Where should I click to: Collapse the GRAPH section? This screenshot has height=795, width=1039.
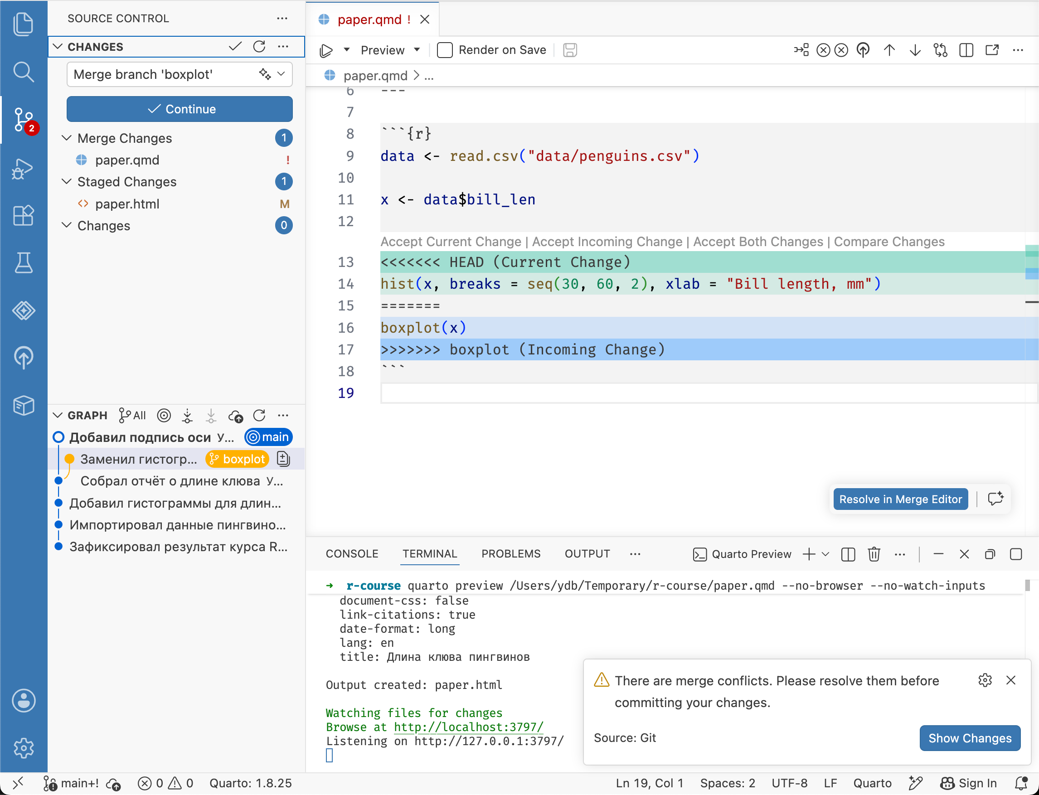pyautogui.click(x=58, y=416)
